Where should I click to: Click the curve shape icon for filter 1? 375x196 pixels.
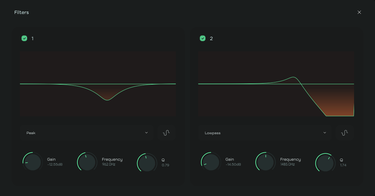point(166,133)
